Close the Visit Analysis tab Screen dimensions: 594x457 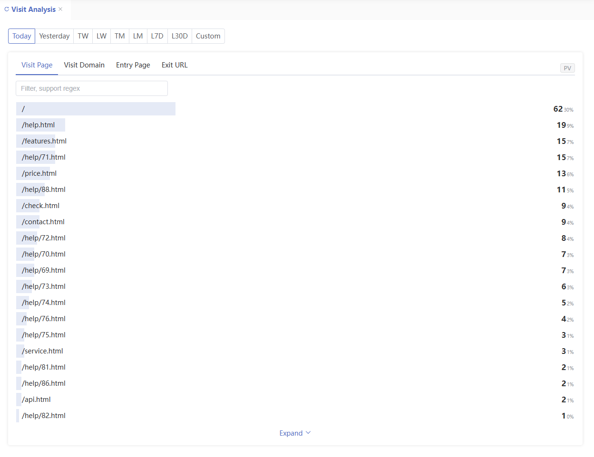pyautogui.click(x=60, y=9)
